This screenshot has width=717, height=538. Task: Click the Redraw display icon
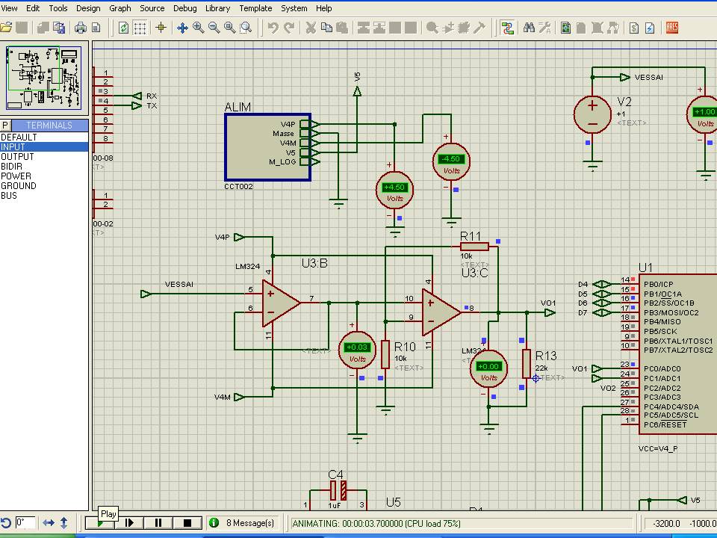[124, 28]
